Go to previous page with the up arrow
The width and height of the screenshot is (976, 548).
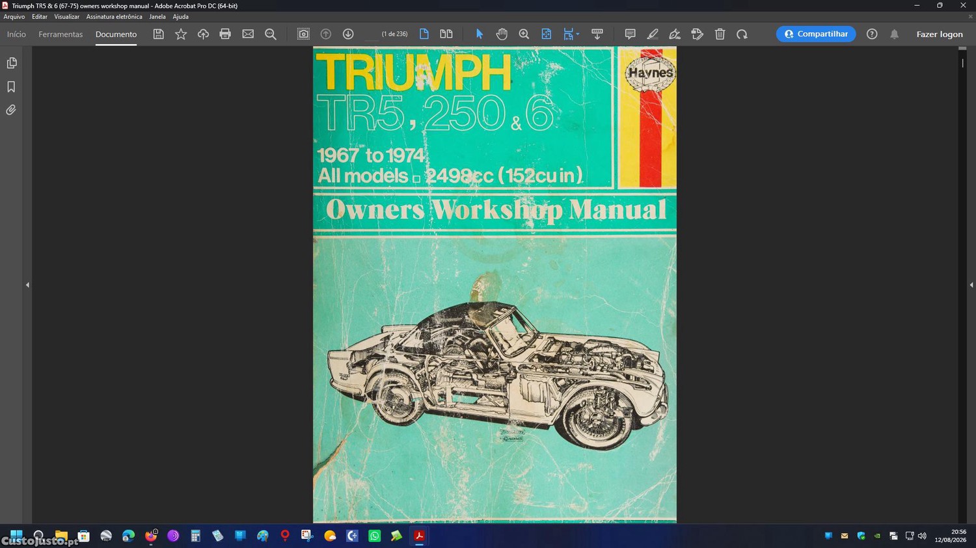(326, 34)
